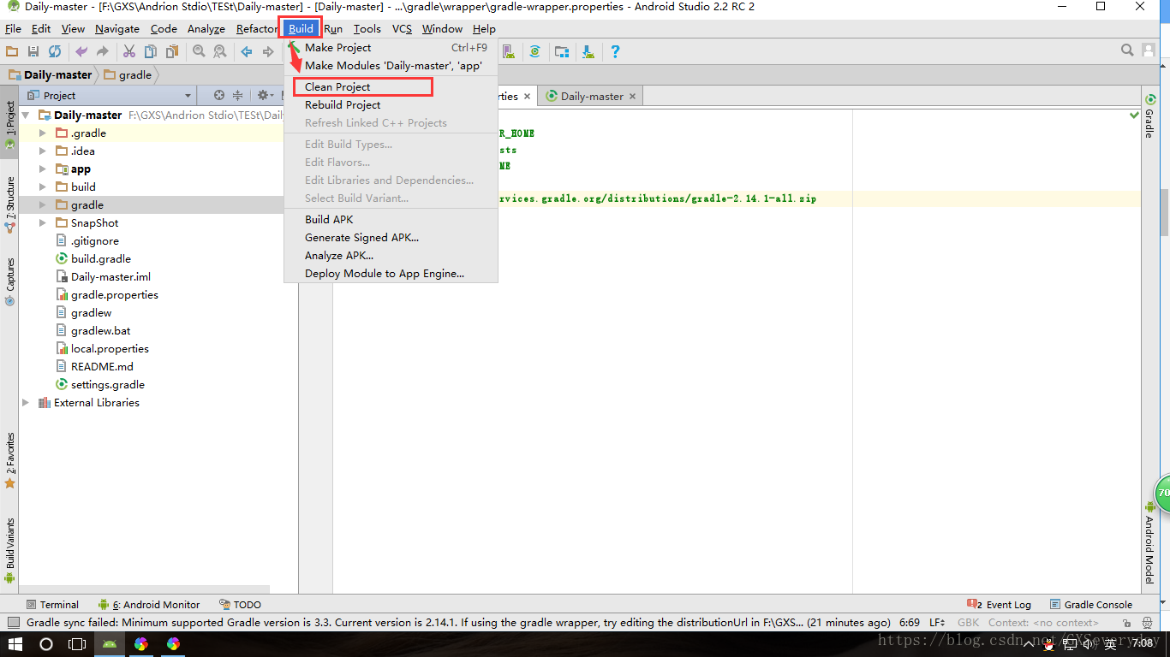Click the Cut scissors toolbar icon

pyautogui.click(x=129, y=51)
